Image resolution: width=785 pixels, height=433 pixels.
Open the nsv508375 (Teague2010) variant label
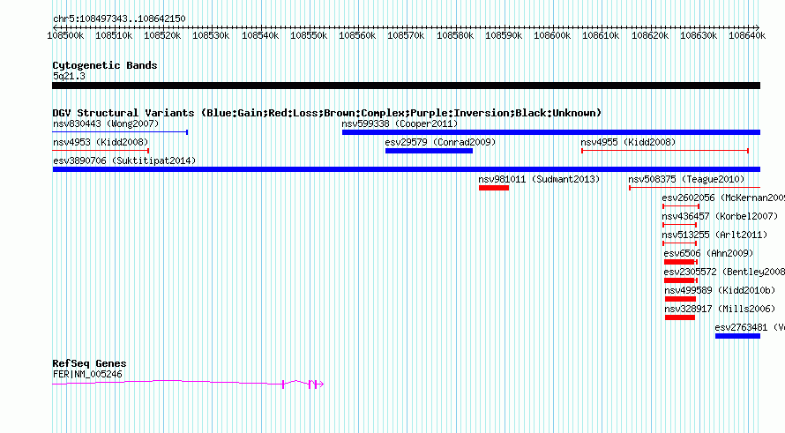686,179
